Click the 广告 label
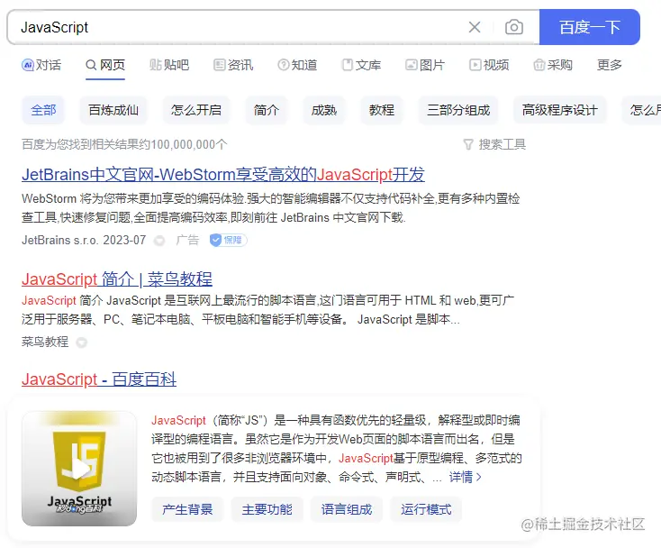661x548 pixels. (187, 240)
